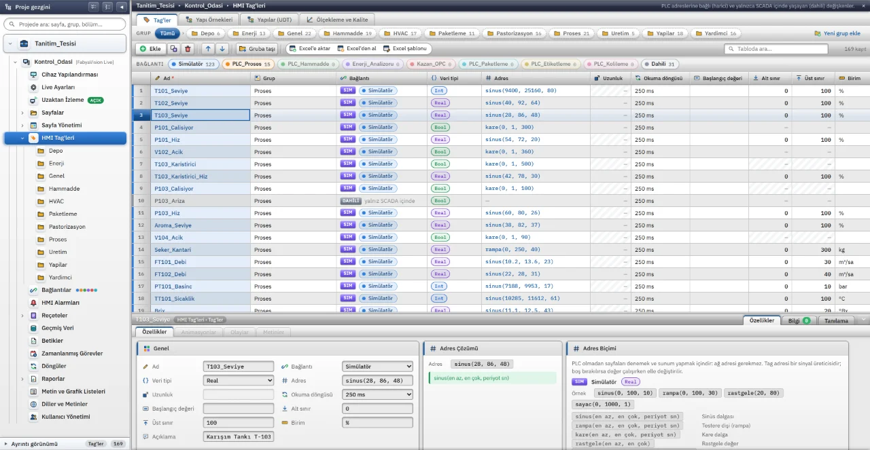Click the Tabloda ara search field

(776, 49)
